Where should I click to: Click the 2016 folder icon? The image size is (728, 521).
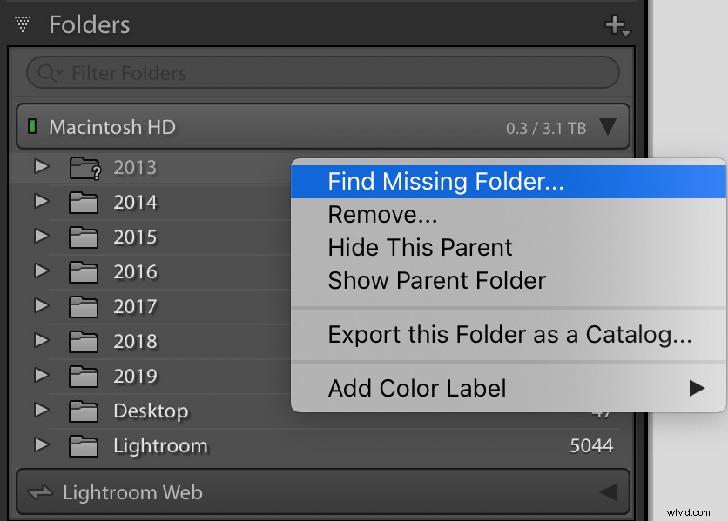(83, 272)
